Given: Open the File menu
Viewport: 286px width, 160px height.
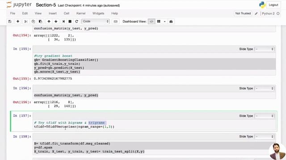Looking at the screenshot, I should [x=13, y=13].
